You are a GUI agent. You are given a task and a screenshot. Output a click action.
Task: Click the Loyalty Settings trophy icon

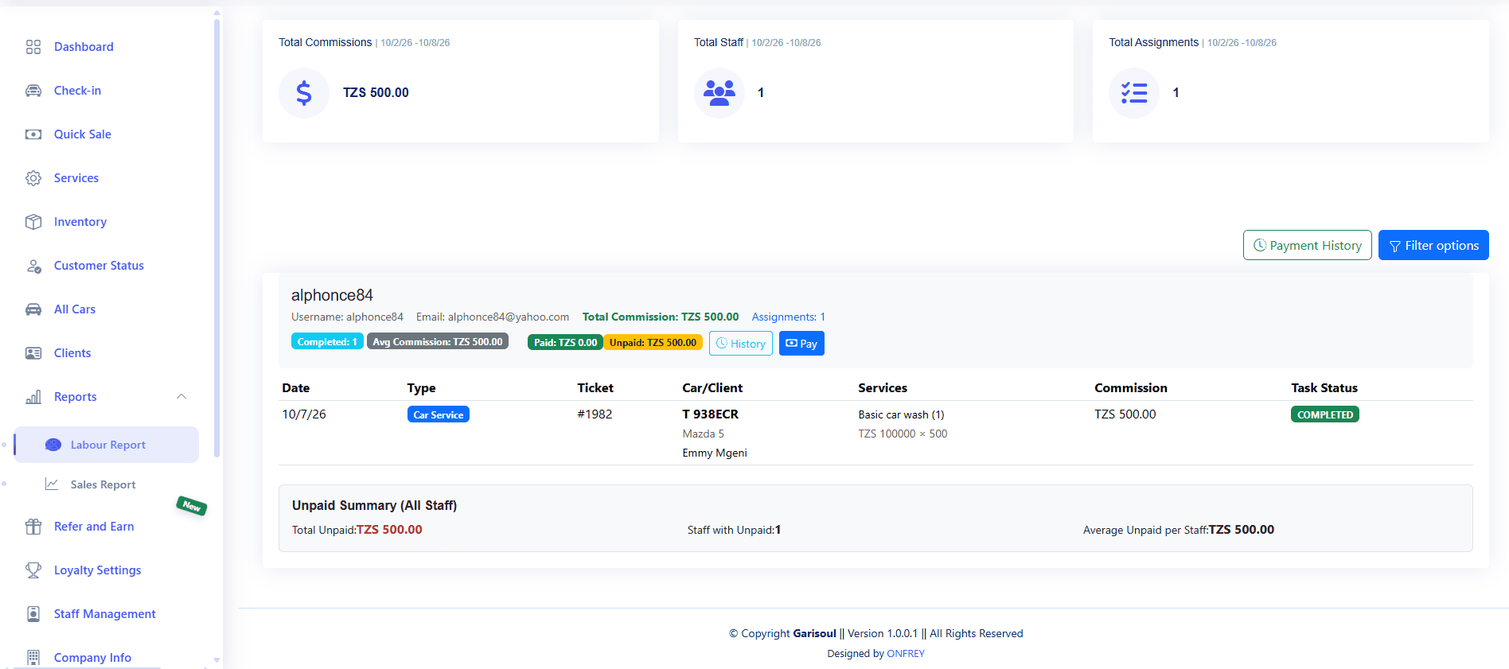coord(33,570)
